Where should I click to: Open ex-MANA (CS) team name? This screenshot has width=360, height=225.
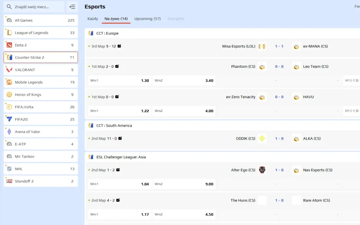coord(315,46)
